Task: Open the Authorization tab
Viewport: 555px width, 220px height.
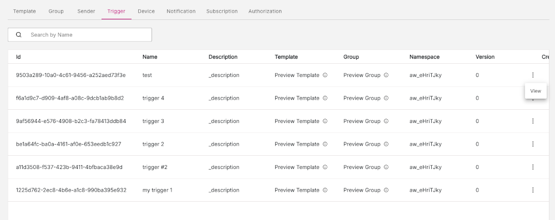Action: tap(265, 11)
